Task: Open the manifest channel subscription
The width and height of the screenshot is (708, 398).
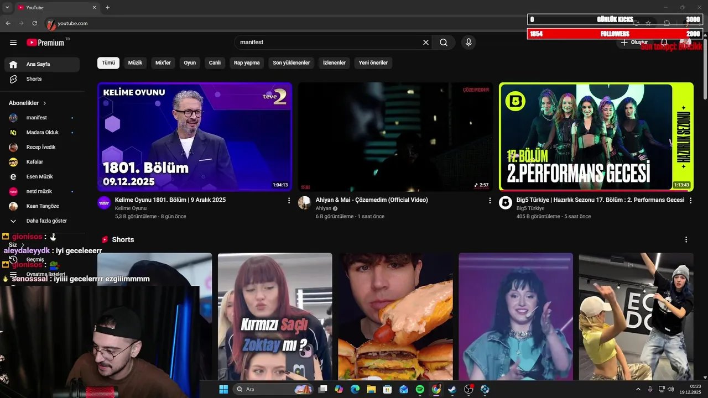Action: tap(42, 118)
